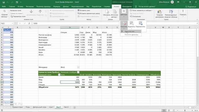The width and height of the screenshot is (199, 112).
Task: Open the Данные ribbon tab
Action: [x=66, y=7]
